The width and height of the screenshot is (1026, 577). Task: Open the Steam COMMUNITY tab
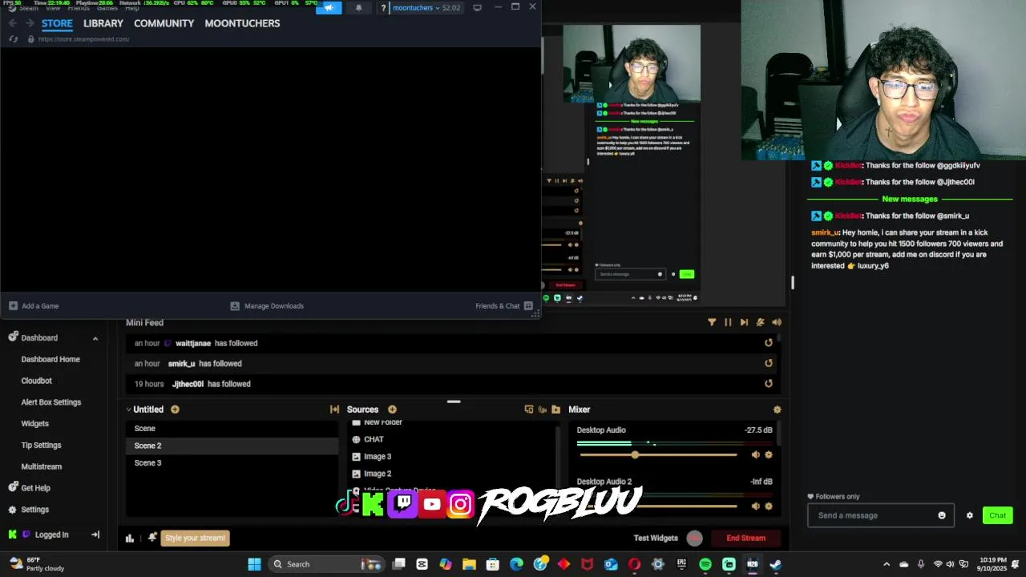[x=164, y=23]
